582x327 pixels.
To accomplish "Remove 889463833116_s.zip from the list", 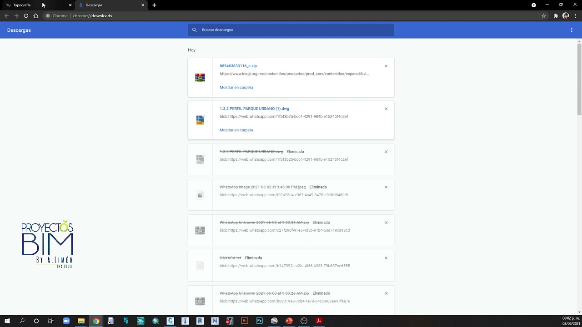I will pos(386,66).
